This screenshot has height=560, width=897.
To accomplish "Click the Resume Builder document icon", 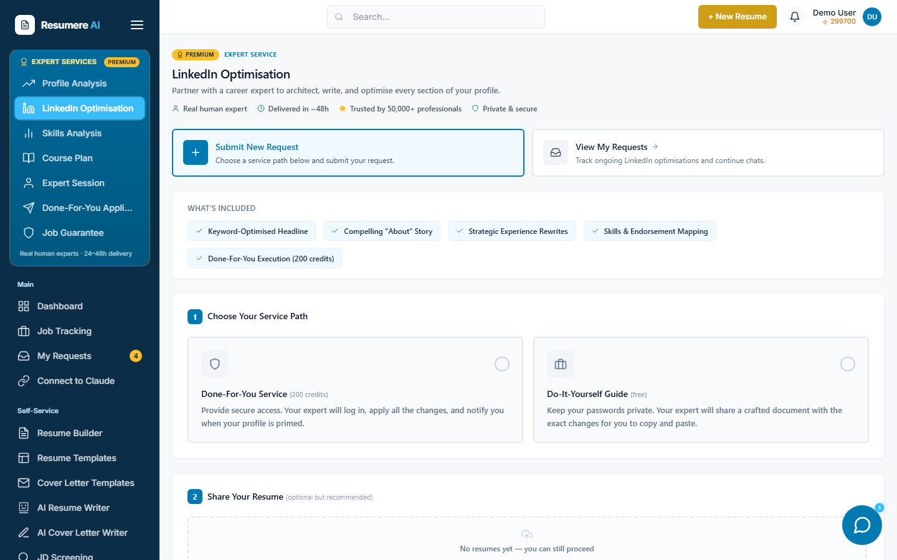I will (24, 433).
